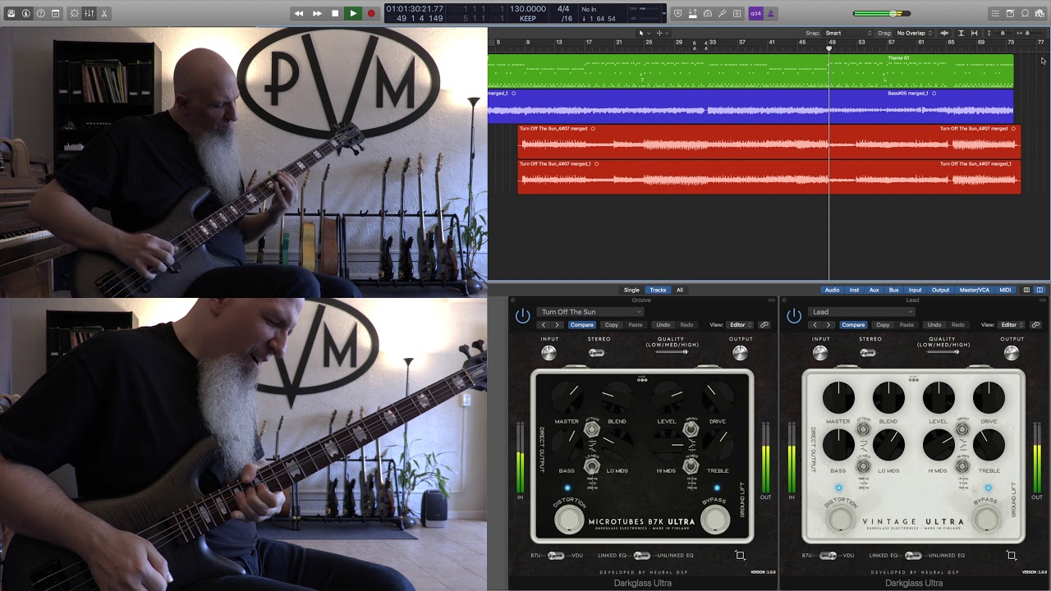Click the horizontal auto zoom icon

pos(975,33)
